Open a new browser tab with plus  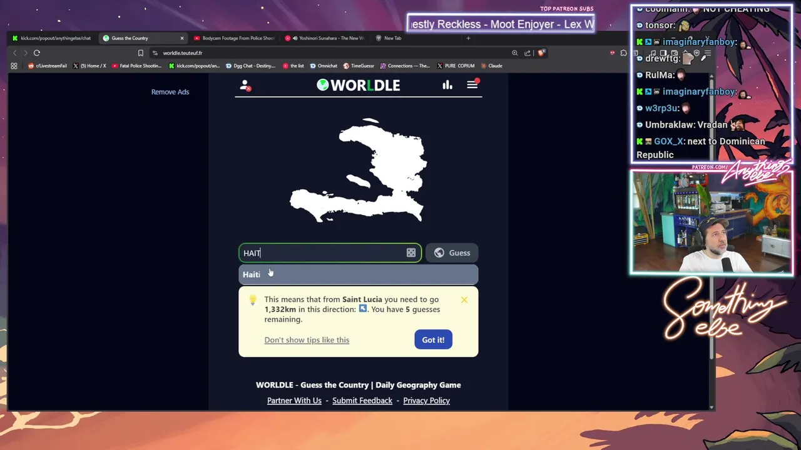(x=468, y=38)
